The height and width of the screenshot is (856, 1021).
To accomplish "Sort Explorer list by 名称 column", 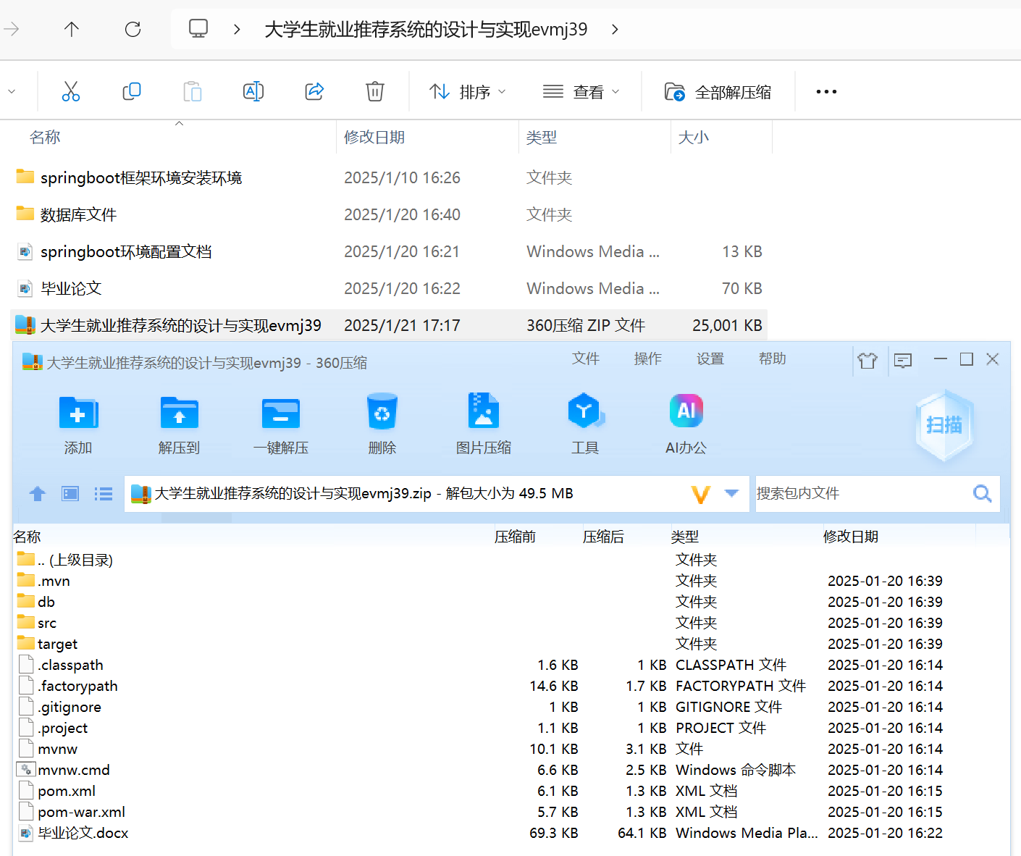I will click(x=45, y=137).
